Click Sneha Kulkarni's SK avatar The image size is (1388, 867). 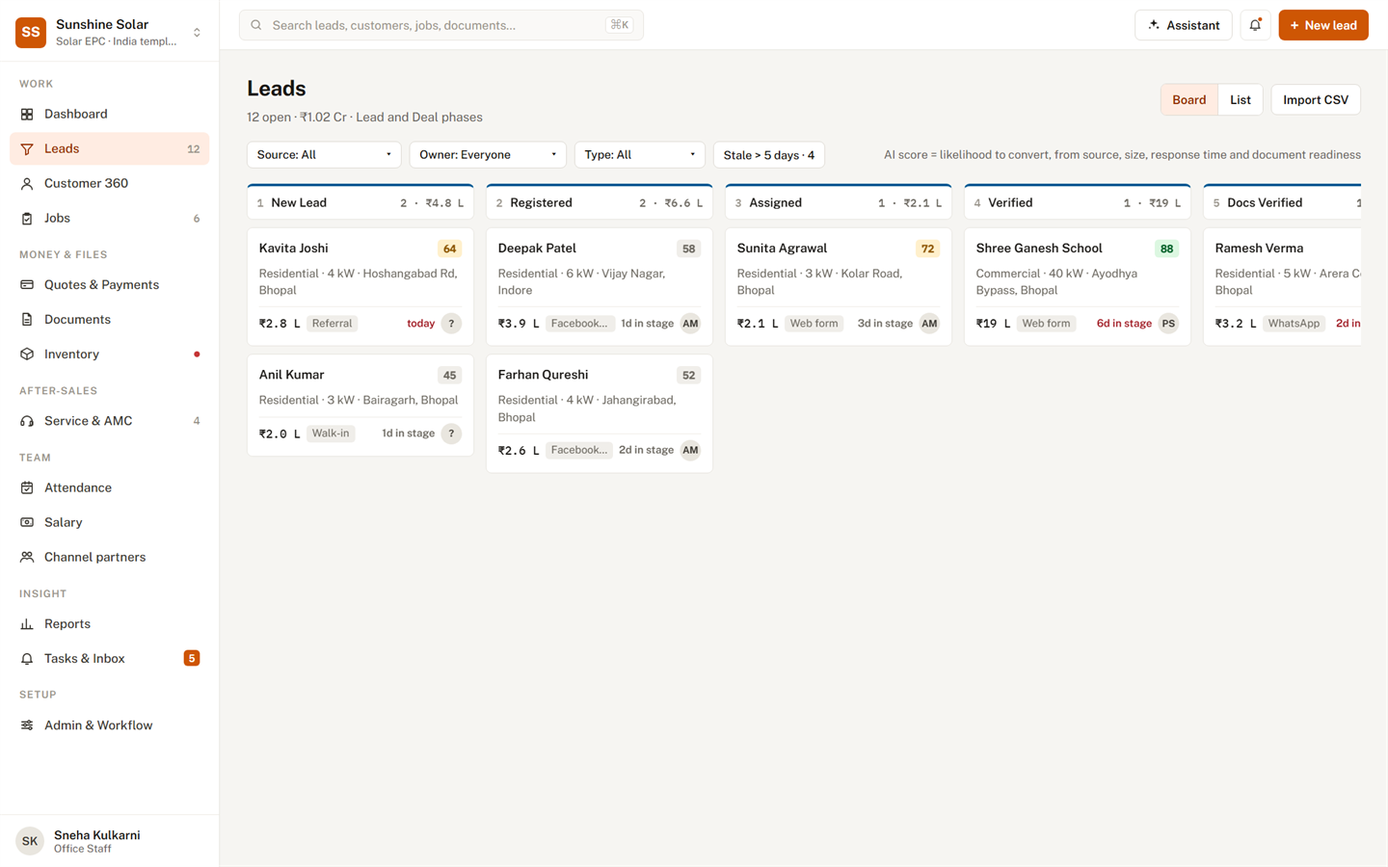[x=30, y=841]
